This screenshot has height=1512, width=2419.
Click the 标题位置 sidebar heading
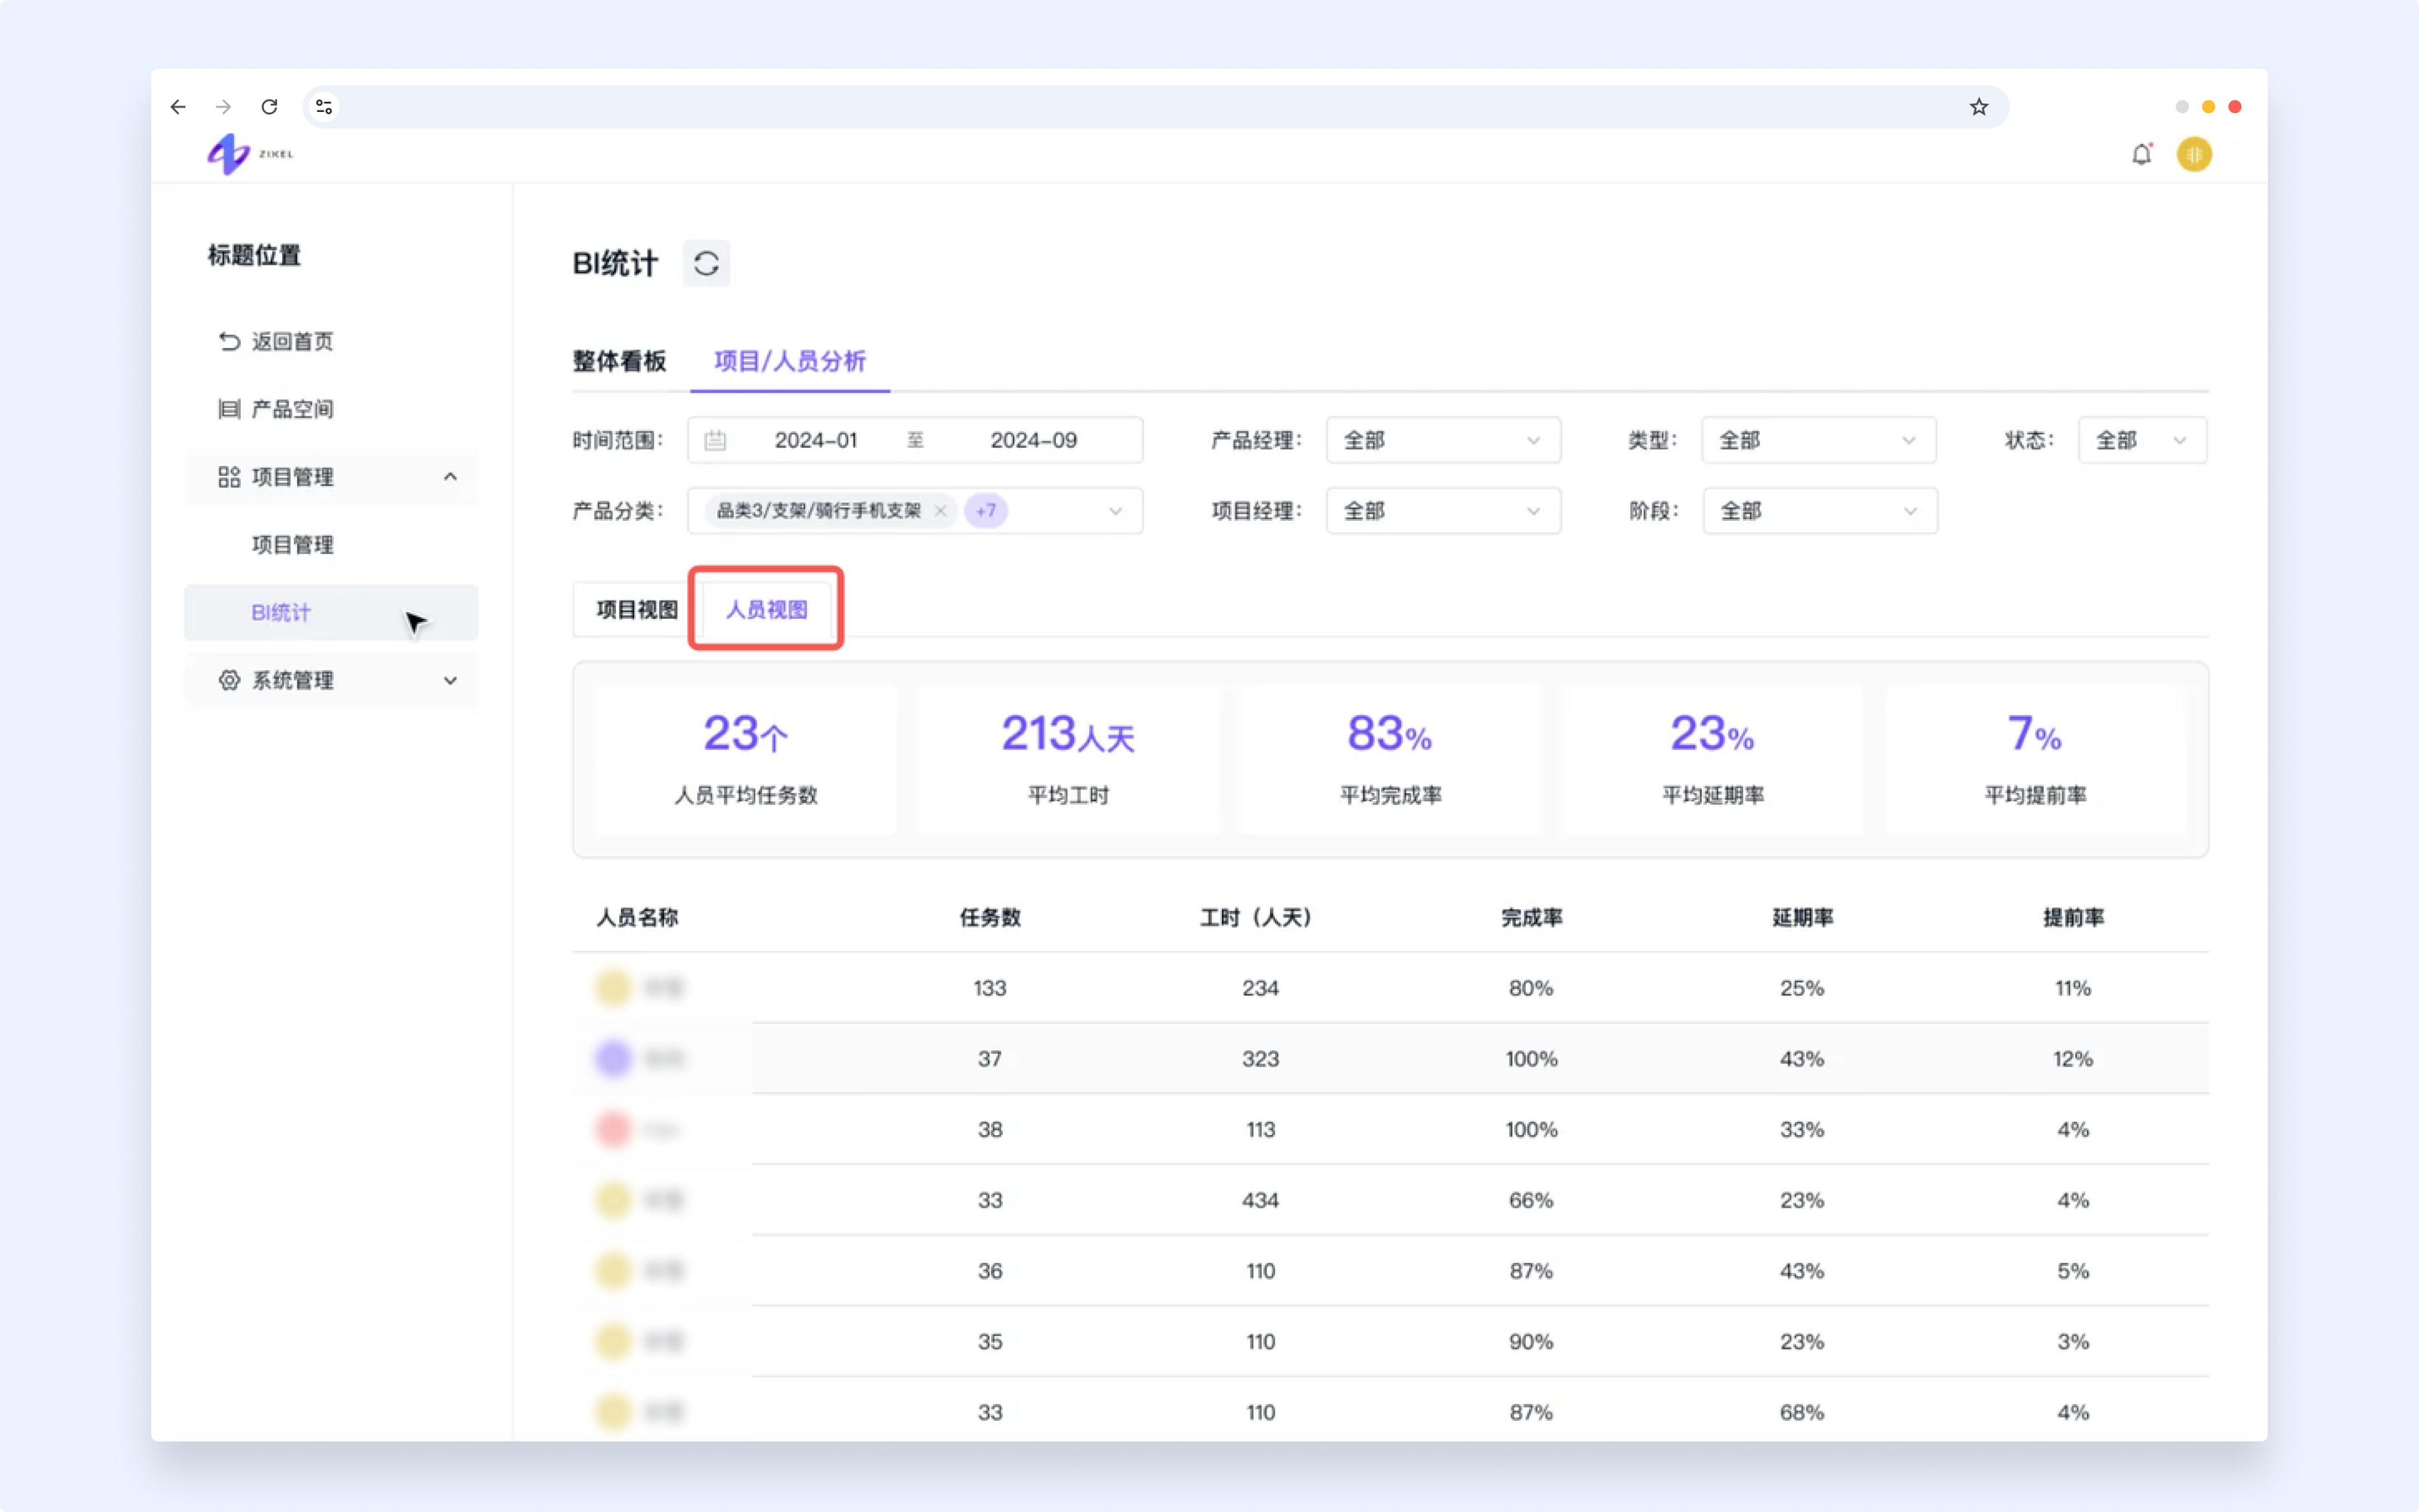pos(254,255)
